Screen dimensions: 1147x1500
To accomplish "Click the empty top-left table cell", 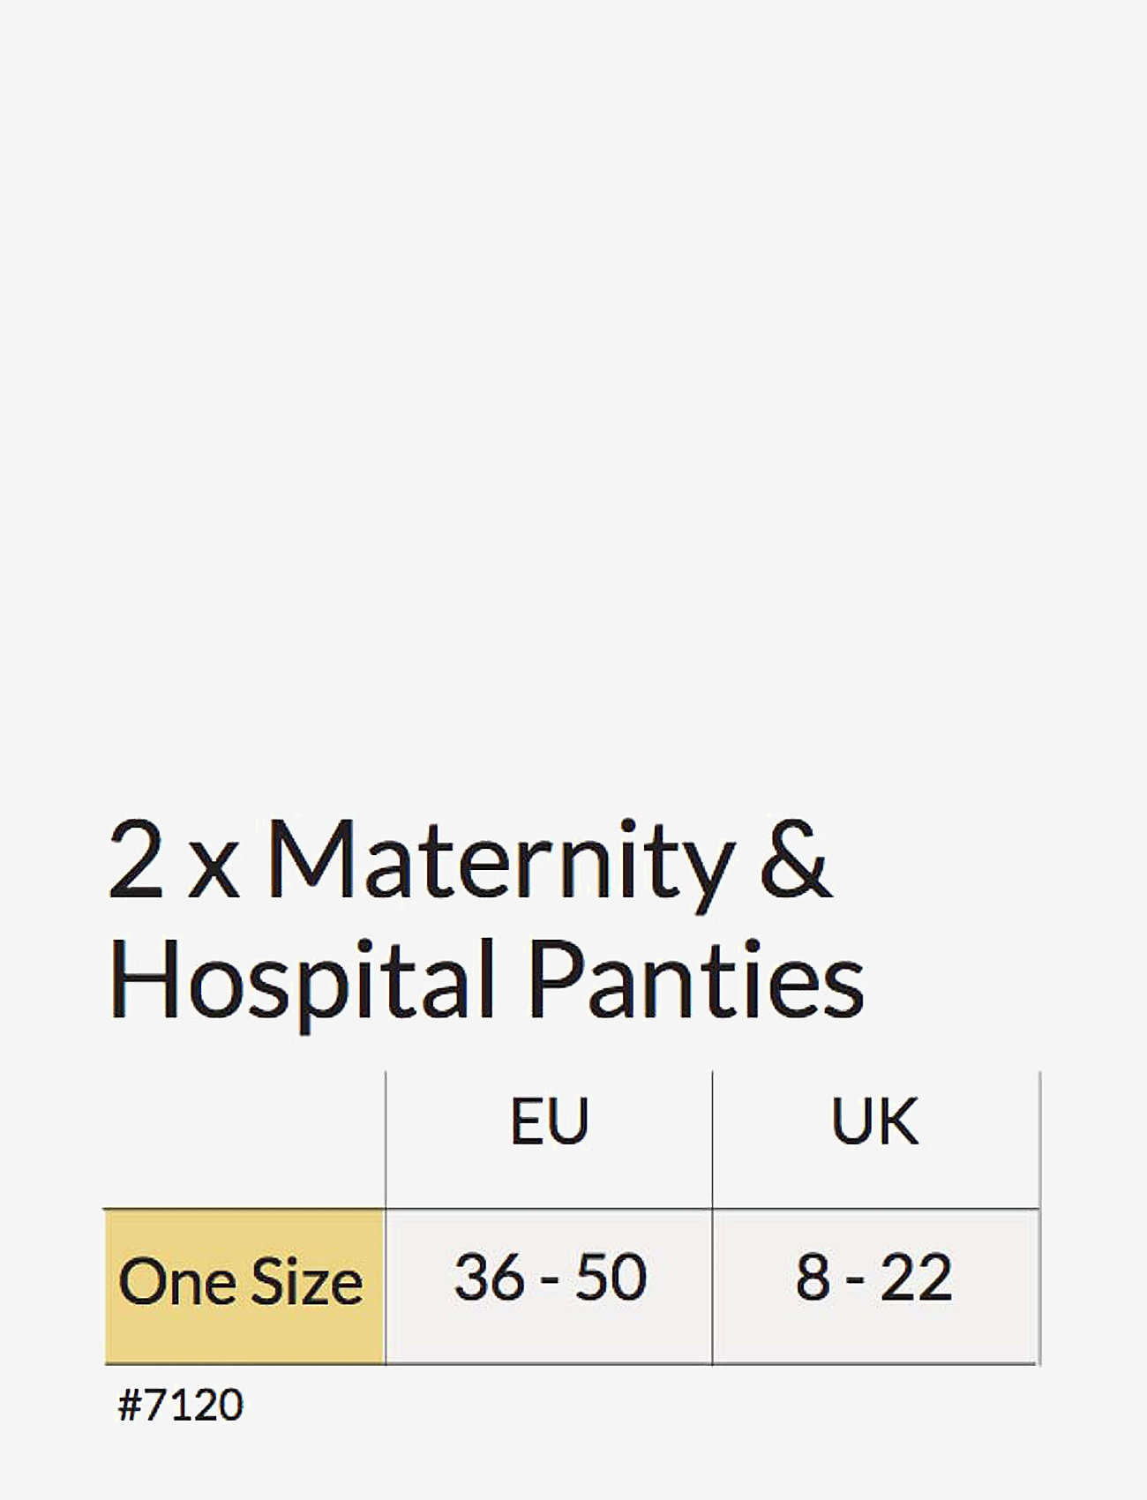I will click(244, 1139).
